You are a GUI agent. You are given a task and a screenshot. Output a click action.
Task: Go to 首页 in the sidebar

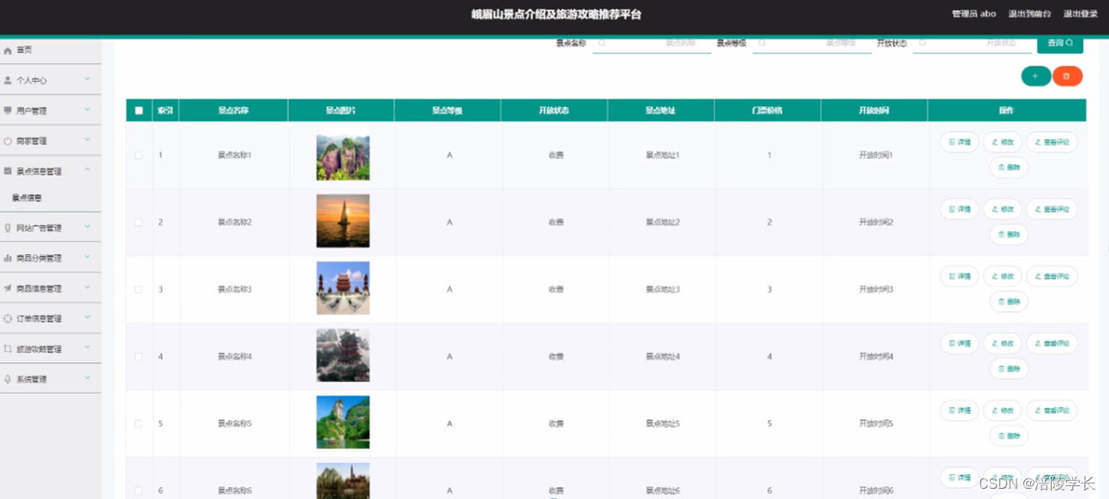pos(51,50)
